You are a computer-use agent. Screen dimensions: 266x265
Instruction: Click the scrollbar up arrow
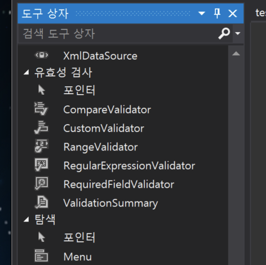pyautogui.click(x=236, y=54)
